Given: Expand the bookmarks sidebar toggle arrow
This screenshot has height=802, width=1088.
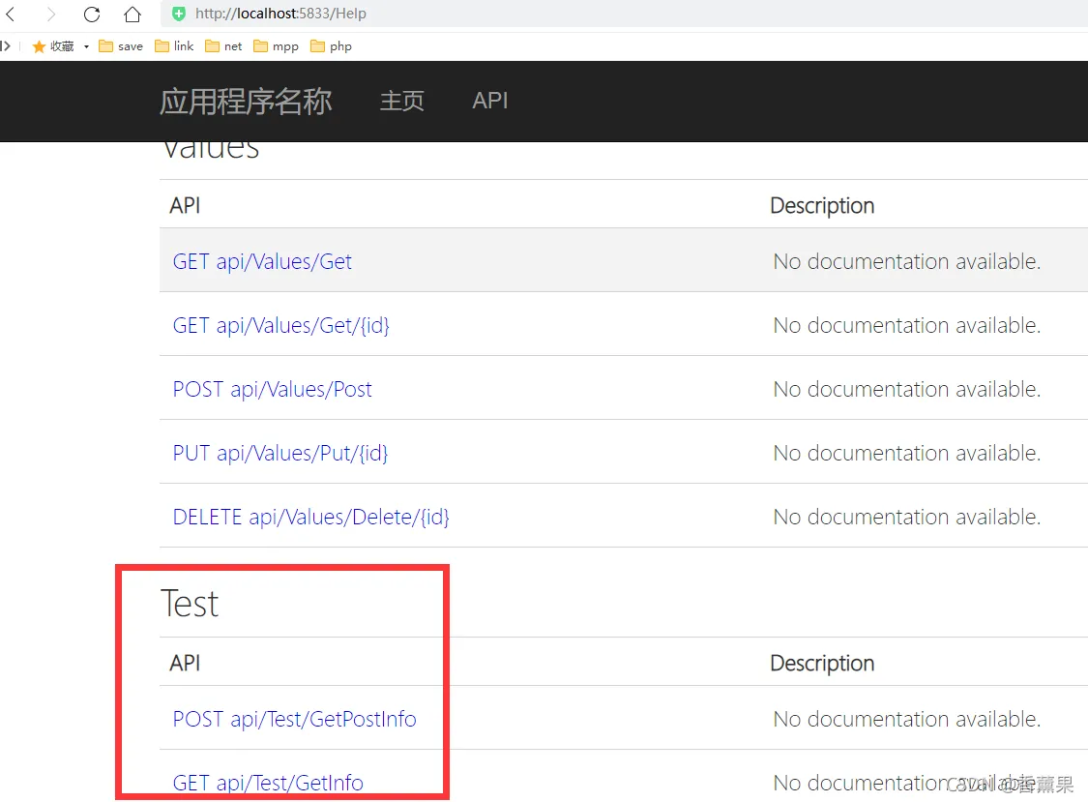Looking at the screenshot, I should pos(6,46).
